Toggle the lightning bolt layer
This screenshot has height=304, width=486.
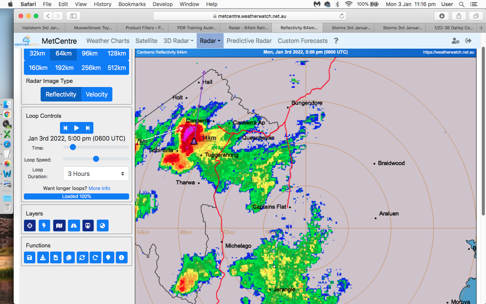click(x=44, y=226)
